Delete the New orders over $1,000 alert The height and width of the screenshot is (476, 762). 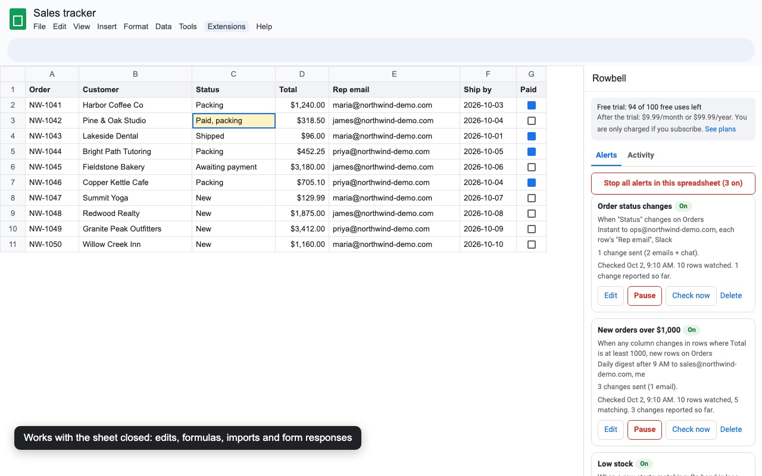pyautogui.click(x=731, y=430)
